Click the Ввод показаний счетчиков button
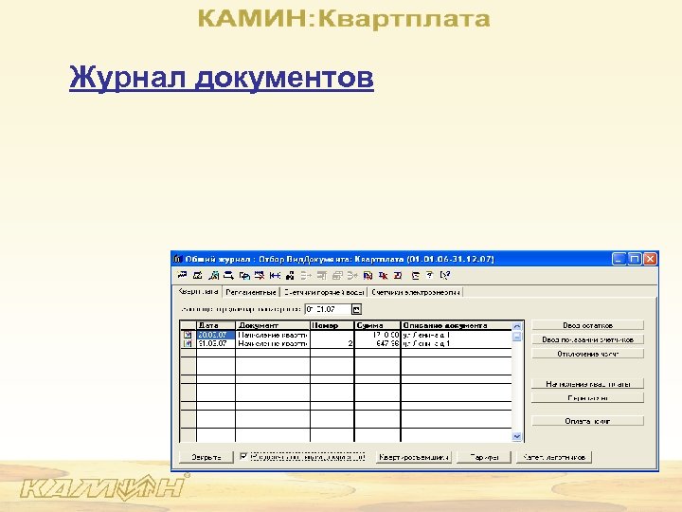Screen dimensions: 682x512 [x=587, y=339]
